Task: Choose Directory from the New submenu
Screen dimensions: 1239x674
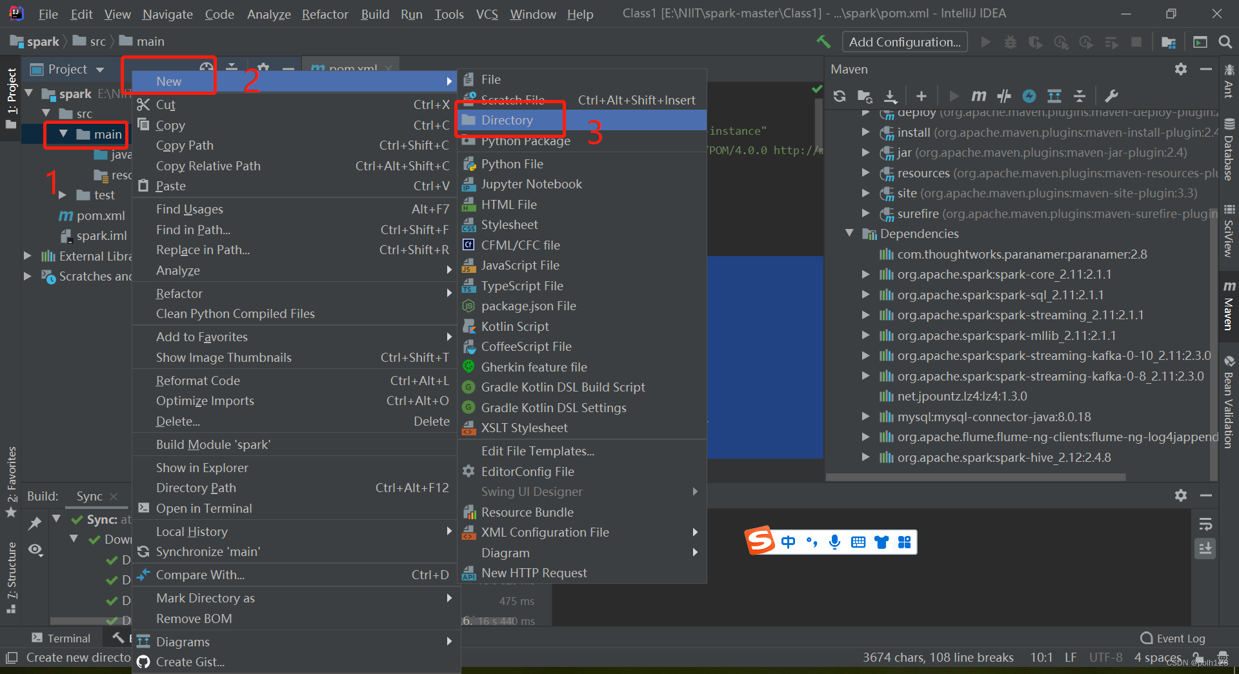Action: tap(582, 120)
